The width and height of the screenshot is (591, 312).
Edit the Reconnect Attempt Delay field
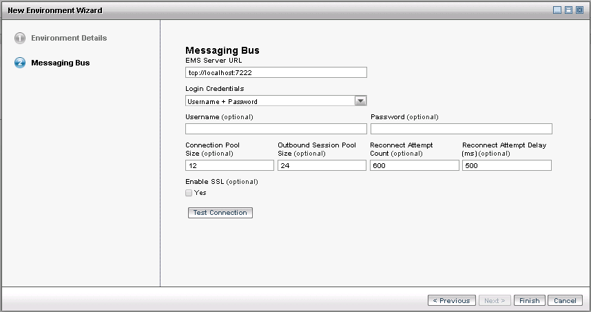(506, 165)
